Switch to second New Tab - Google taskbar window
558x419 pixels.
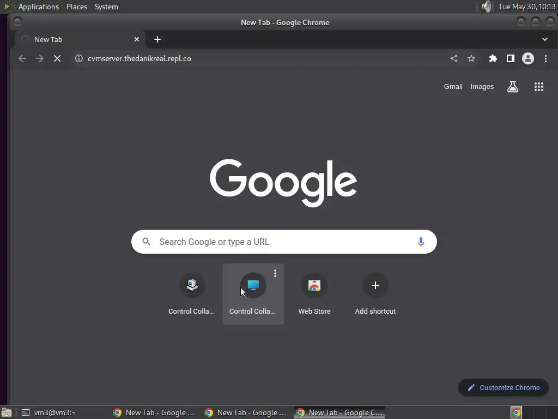246,412
